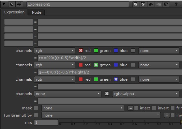Open the rgba.alpha channel dropdown
This screenshot has height=129, width=182.
coord(145,94)
